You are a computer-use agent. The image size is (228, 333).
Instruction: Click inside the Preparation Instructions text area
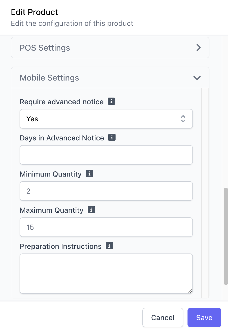[x=106, y=274]
